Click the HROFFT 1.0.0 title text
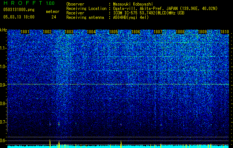Viewport: 233px width, 148px height. pyautogui.click(x=29, y=3)
